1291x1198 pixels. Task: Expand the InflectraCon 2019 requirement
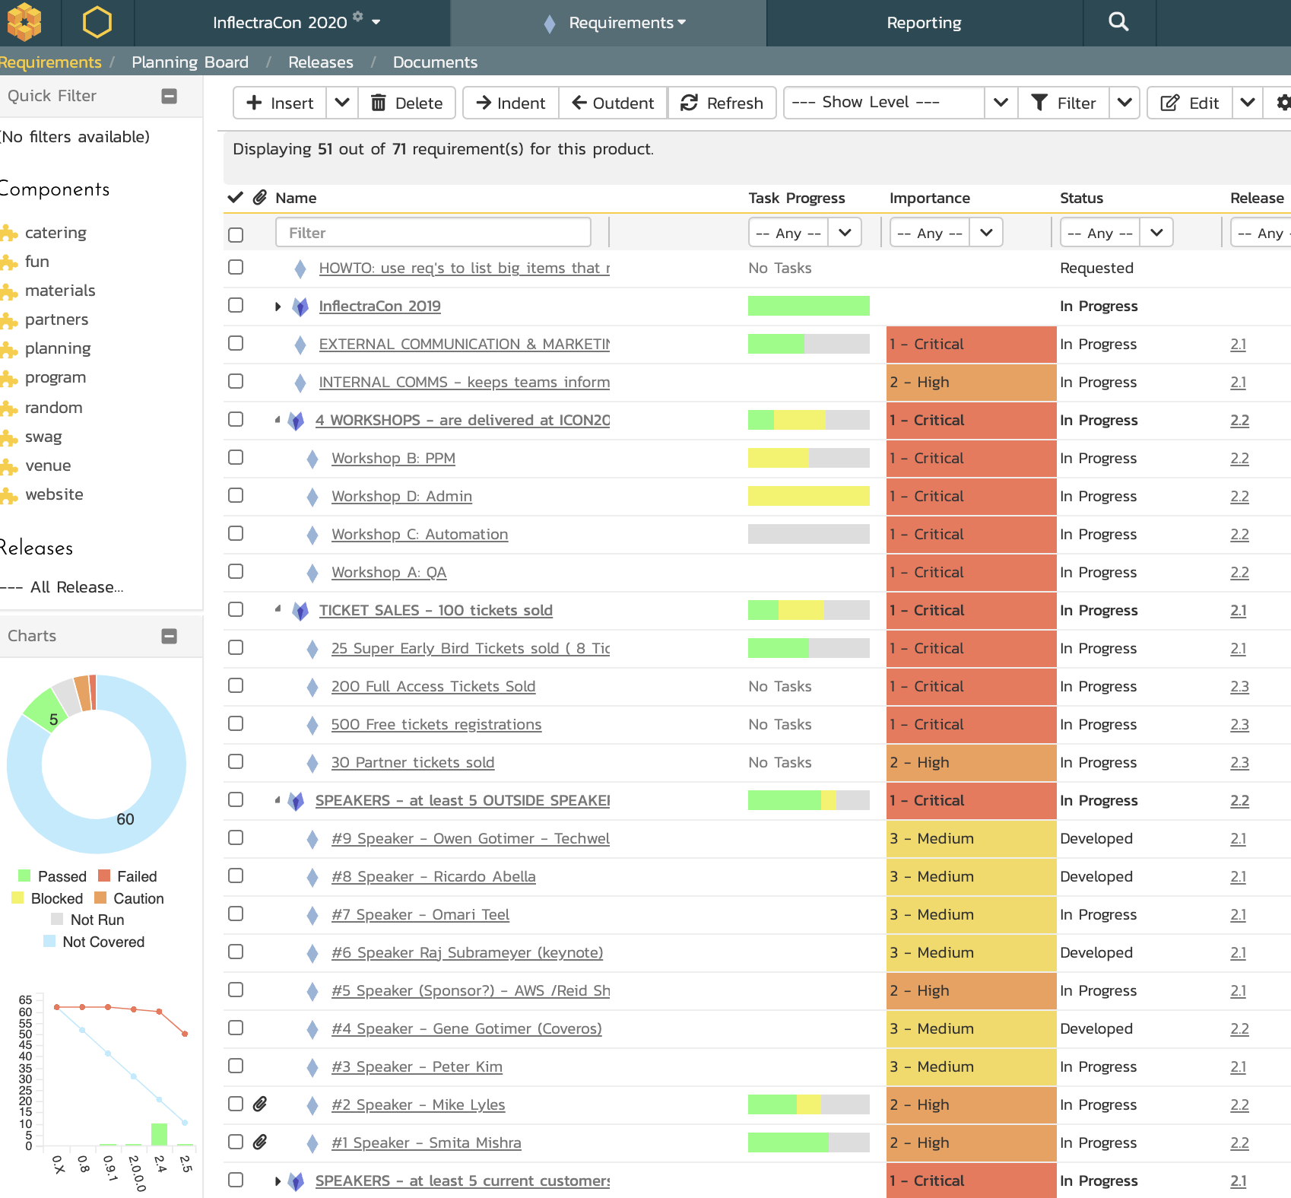[x=278, y=307]
